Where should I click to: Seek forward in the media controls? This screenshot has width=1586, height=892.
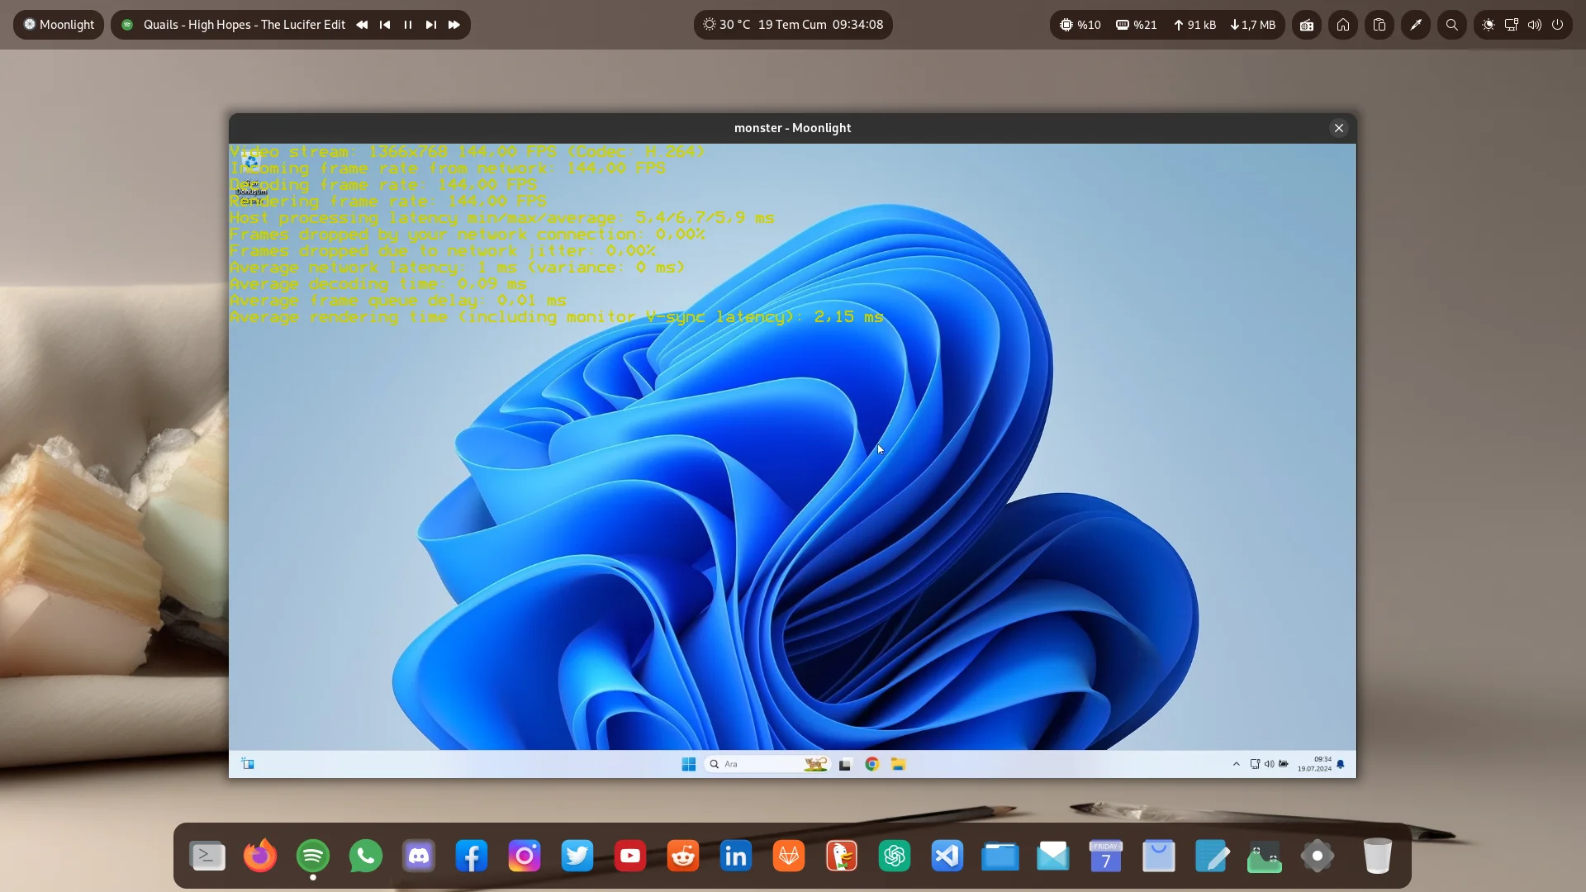click(x=454, y=25)
